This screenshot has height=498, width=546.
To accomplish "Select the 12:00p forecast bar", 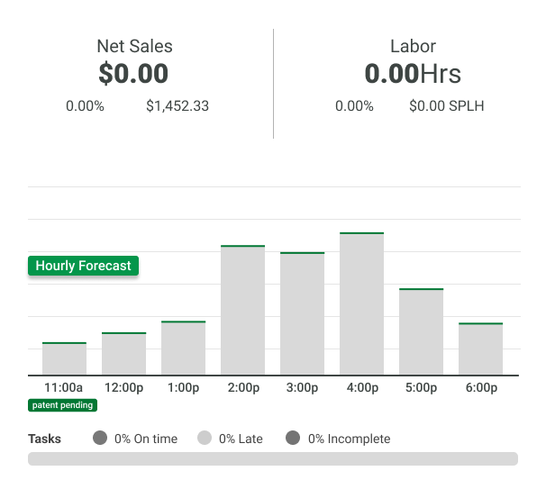I will 123,354.
